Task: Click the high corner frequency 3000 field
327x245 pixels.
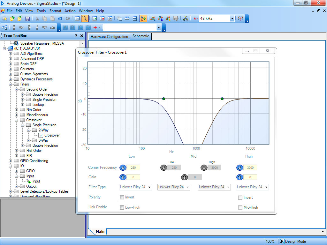Action: click(250, 167)
